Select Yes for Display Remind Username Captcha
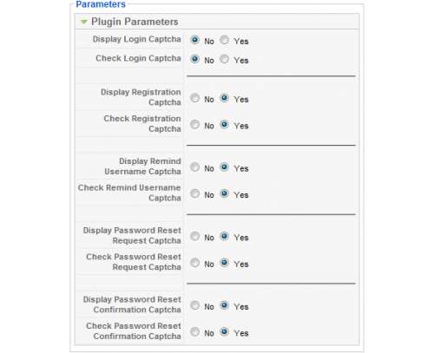 pos(224,167)
